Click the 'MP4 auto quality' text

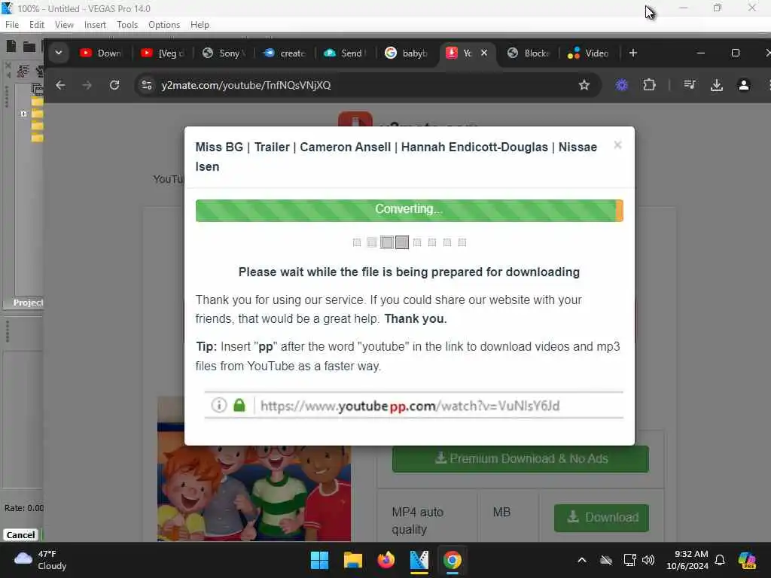(417, 521)
